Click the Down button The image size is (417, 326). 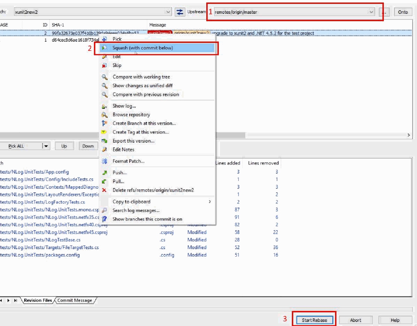click(x=88, y=146)
